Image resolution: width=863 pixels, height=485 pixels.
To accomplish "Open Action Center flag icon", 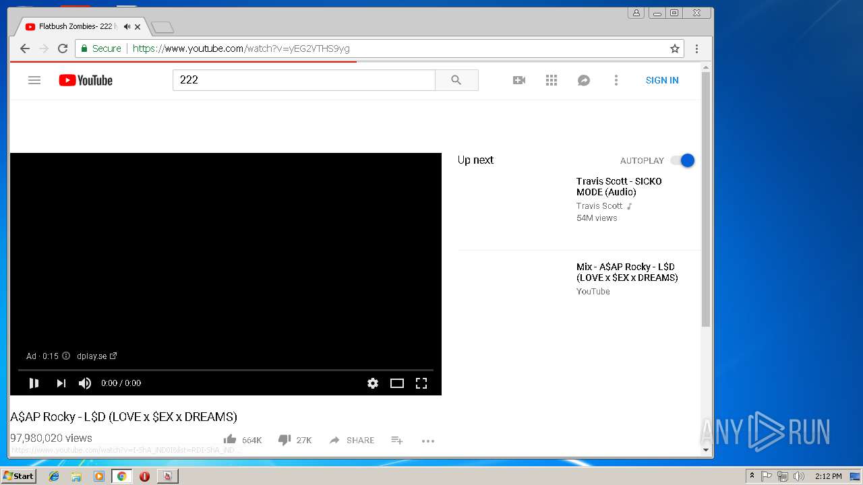I will (x=767, y=476).
